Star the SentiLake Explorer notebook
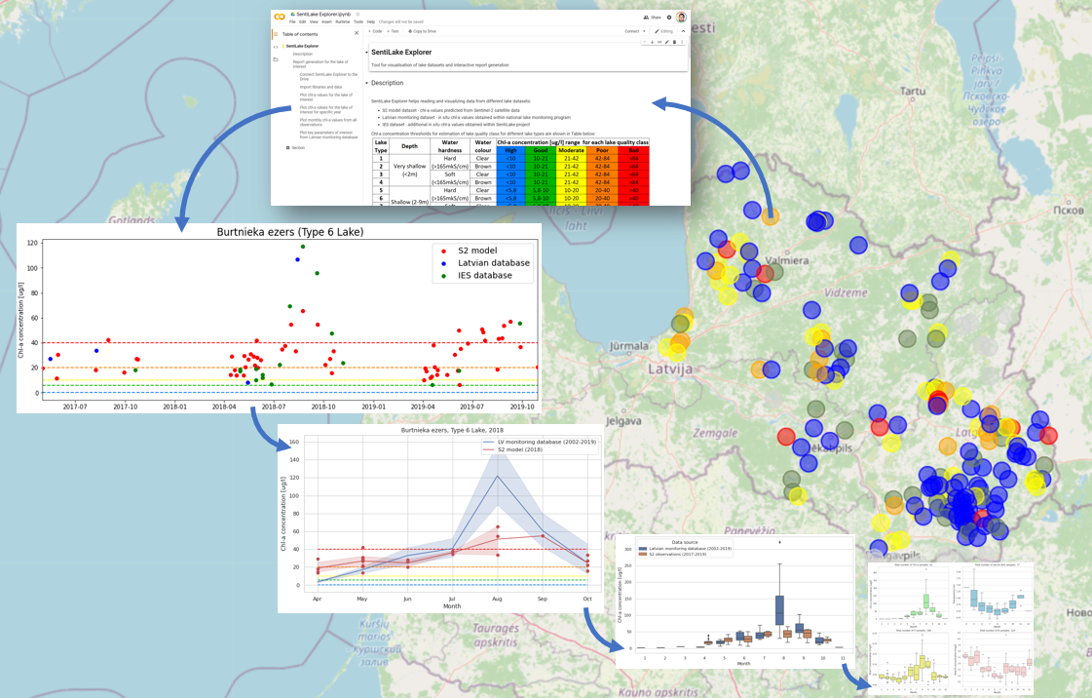Image resolution: width=1092 pixels, height=698 pixels. tap(358, 15)
